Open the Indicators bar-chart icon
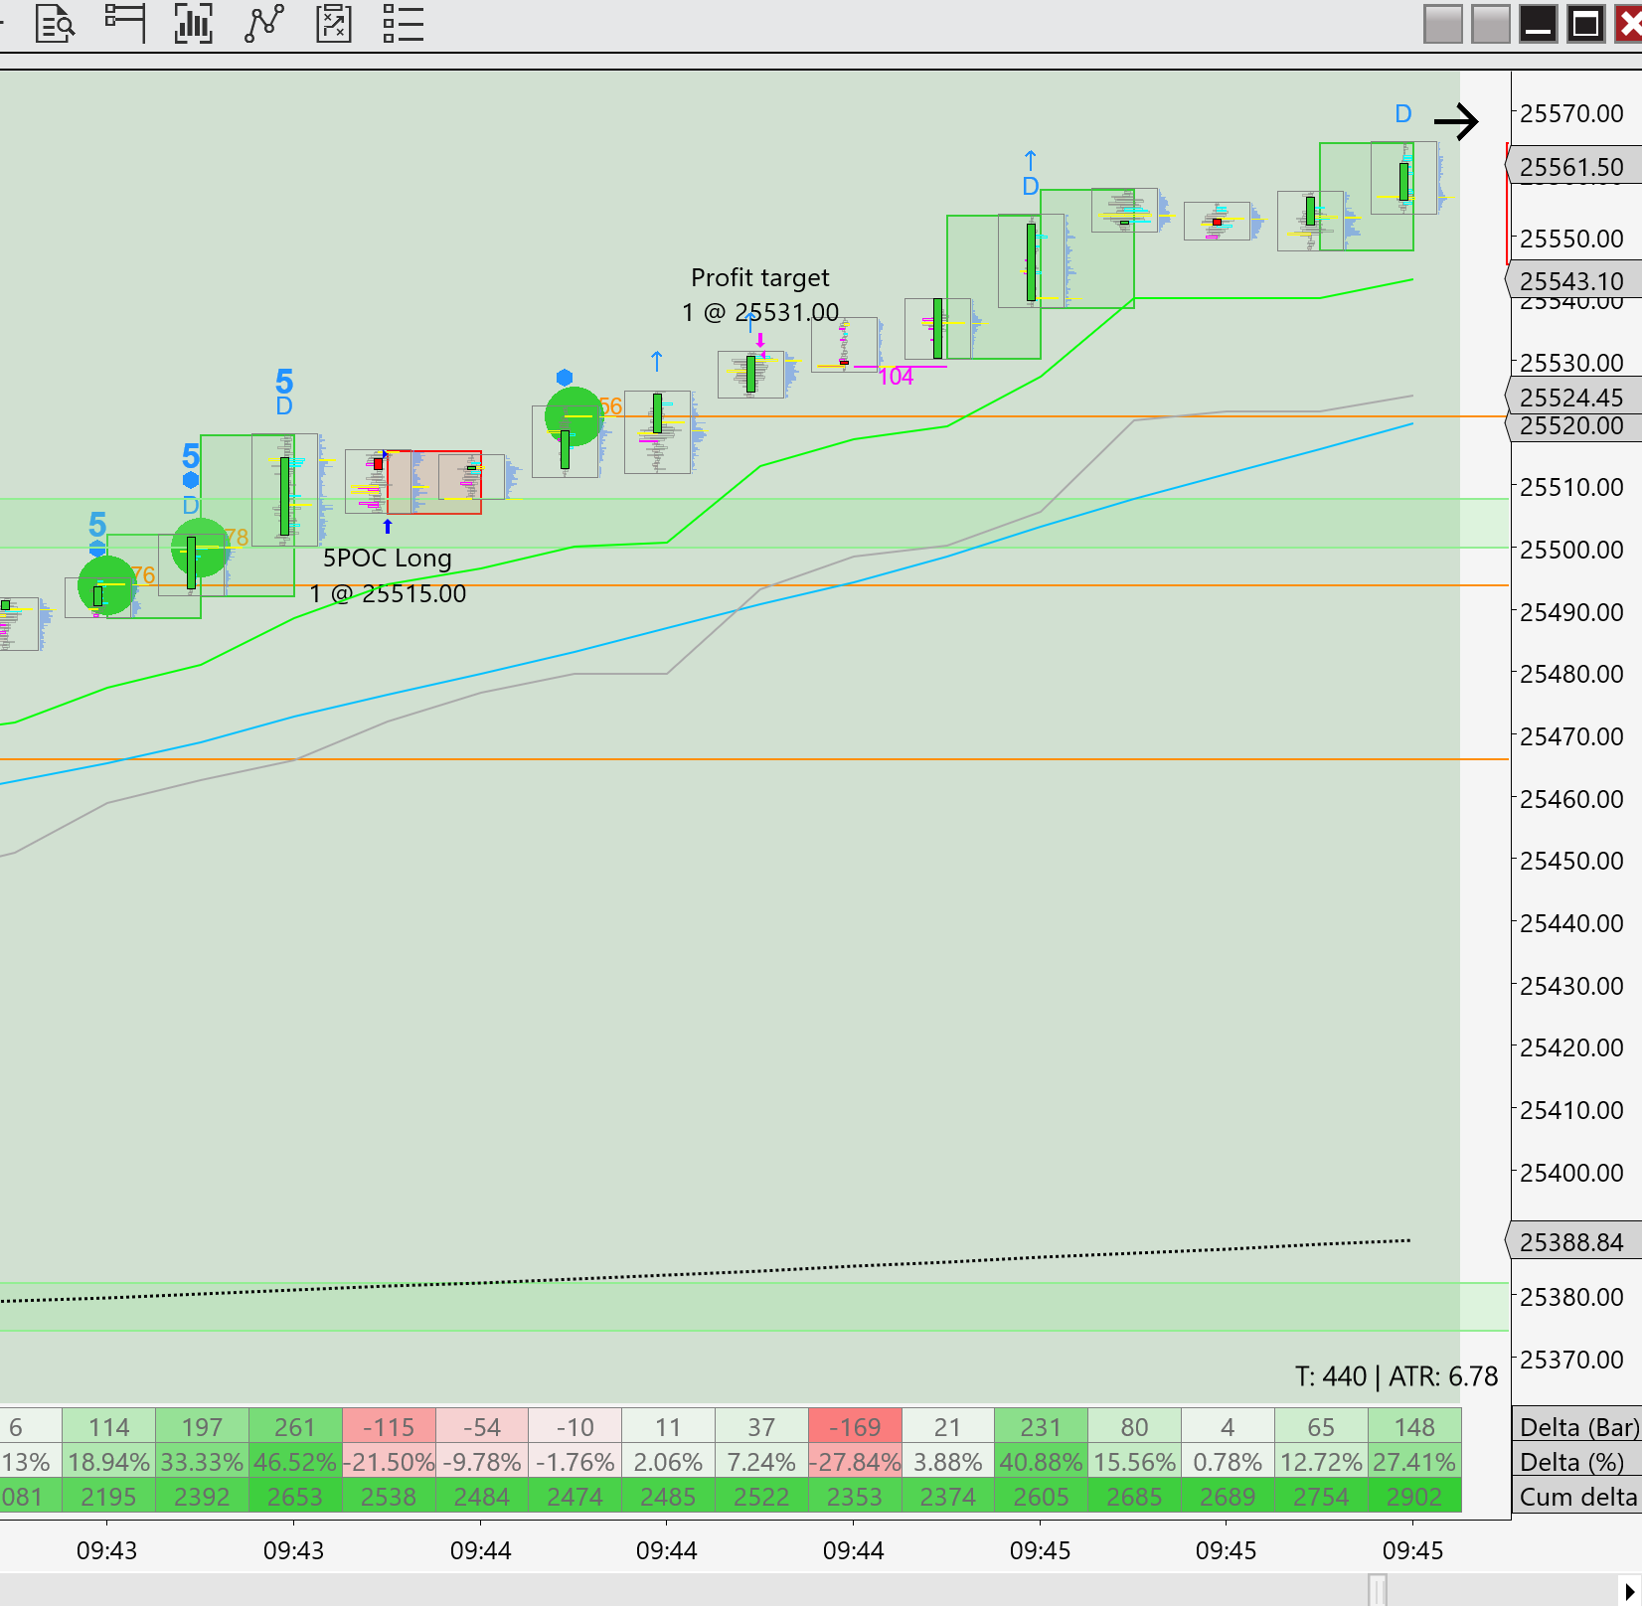The height and width of the screenshot is (1606, 1642). [x=194, y=23]
